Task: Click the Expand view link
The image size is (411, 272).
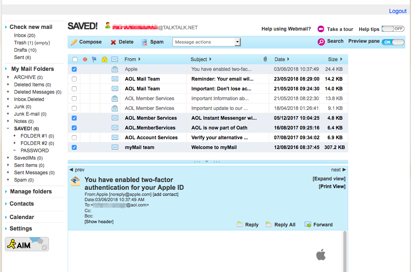Action: [x=329, y=179]
